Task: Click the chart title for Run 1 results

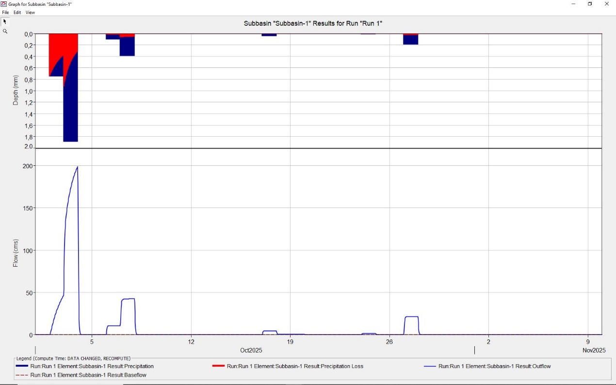Action: click(x=313, y=23)
